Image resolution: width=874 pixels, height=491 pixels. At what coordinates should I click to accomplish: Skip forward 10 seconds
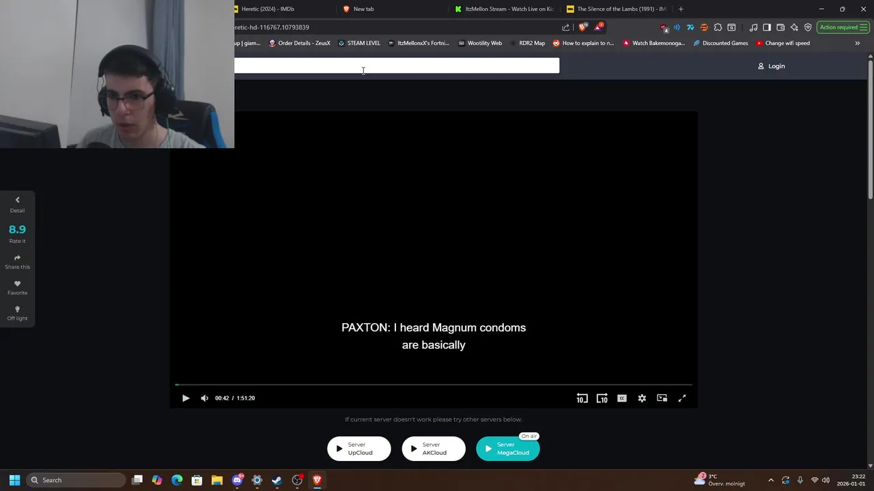click(602, 398)
